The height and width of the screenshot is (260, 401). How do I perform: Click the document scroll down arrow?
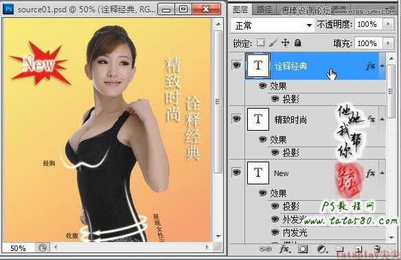[x=218, y=236]
